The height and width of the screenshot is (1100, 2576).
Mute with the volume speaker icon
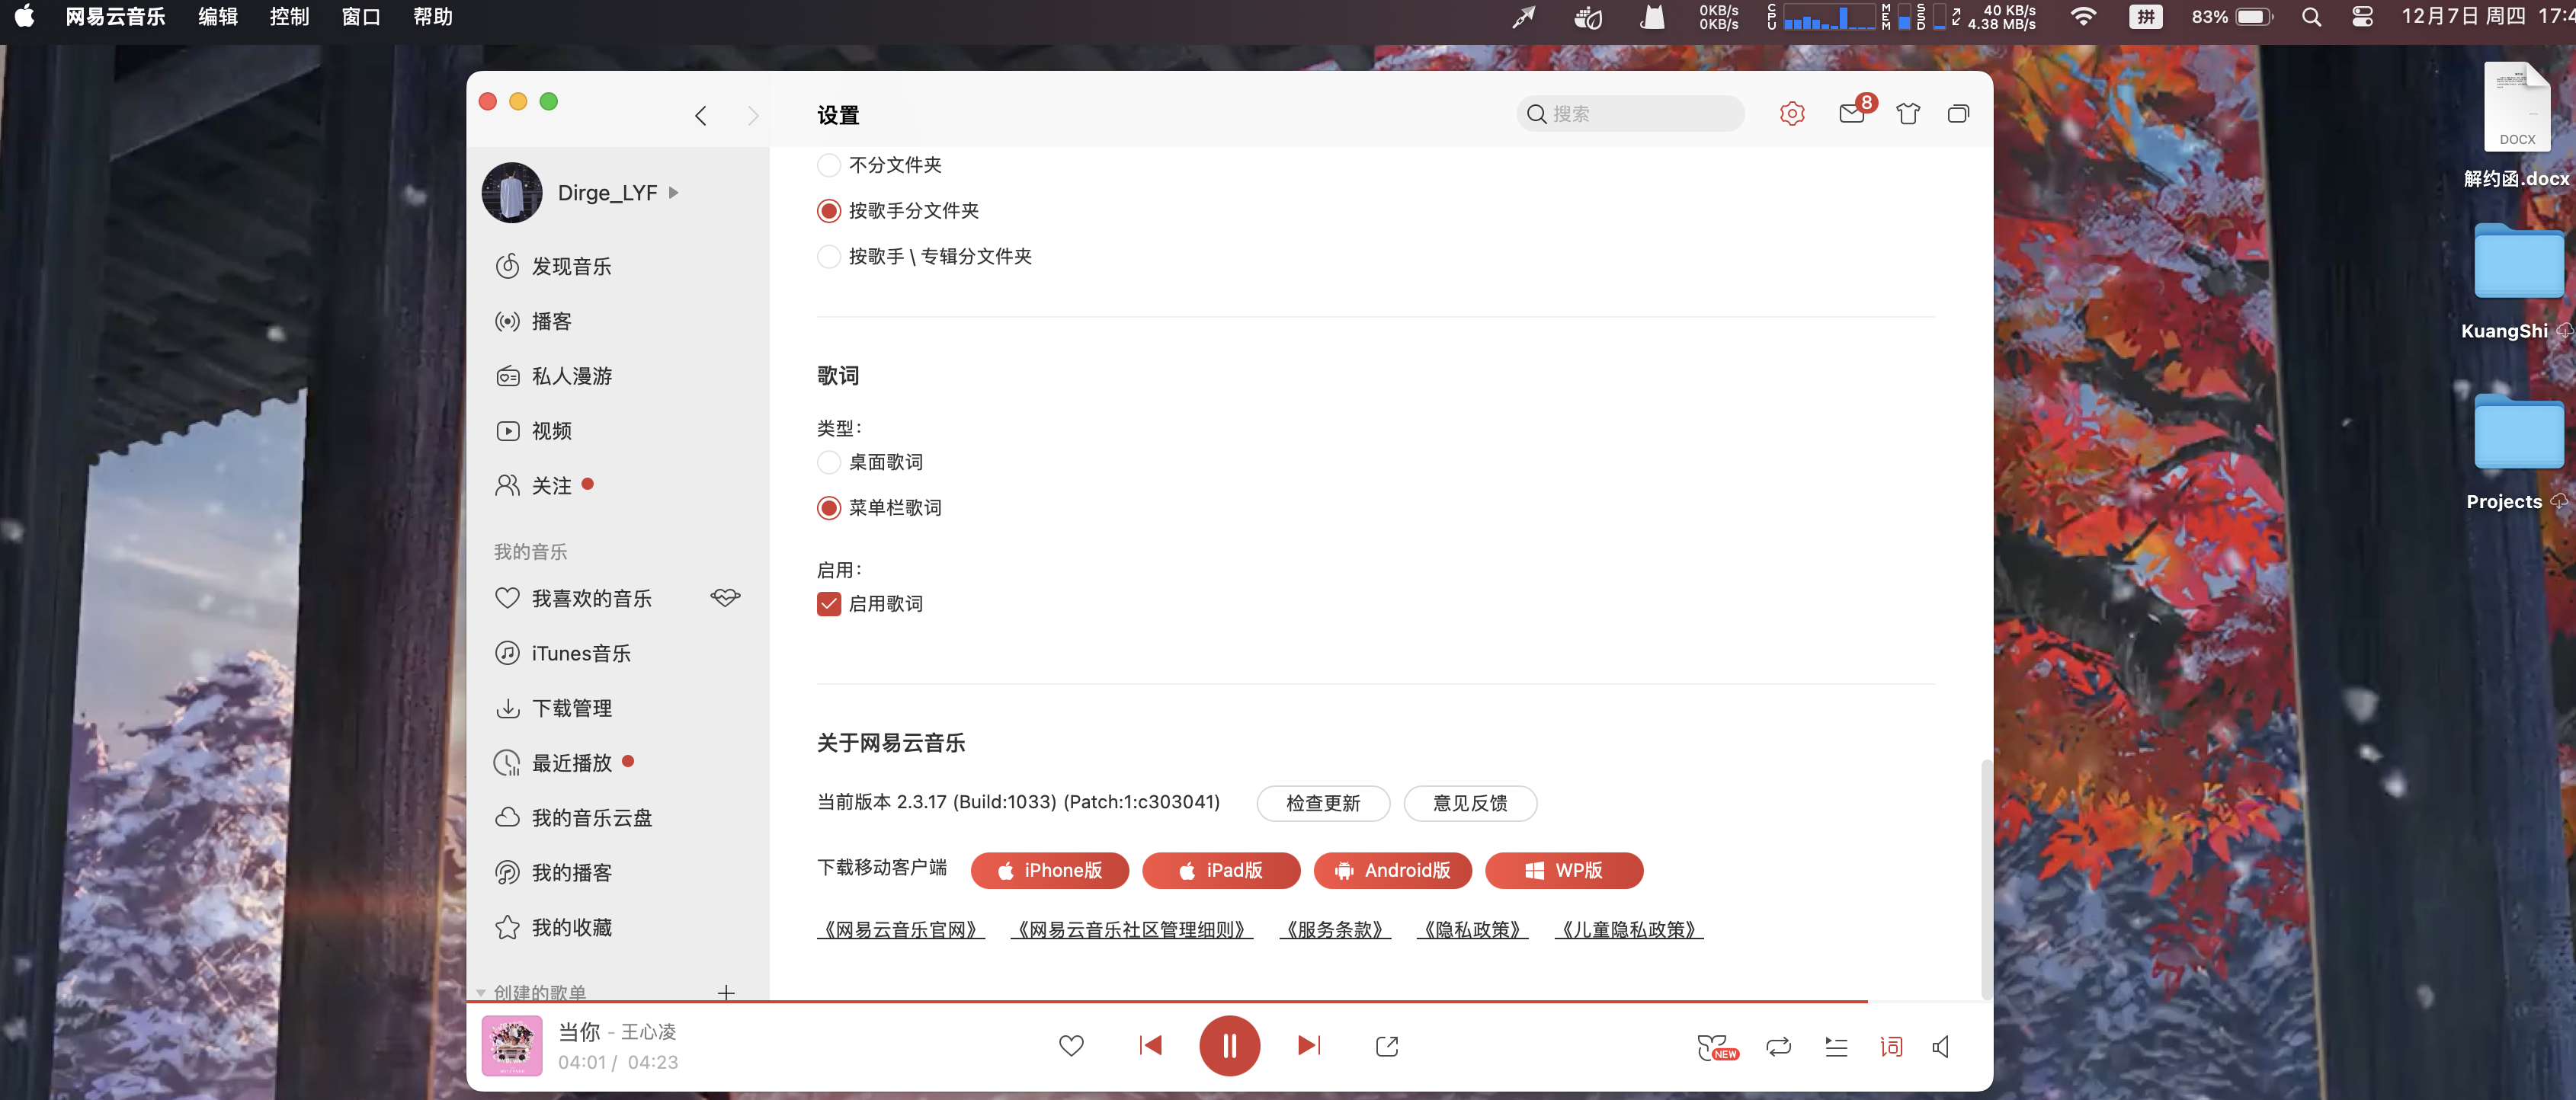1941,1046
